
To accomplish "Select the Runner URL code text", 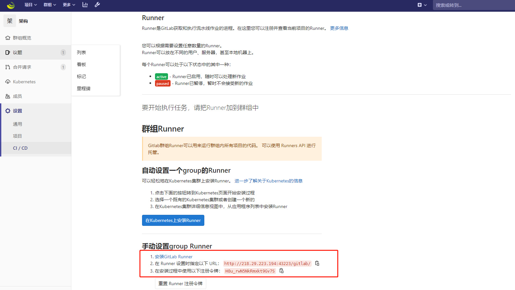I will tap(267, 264).
